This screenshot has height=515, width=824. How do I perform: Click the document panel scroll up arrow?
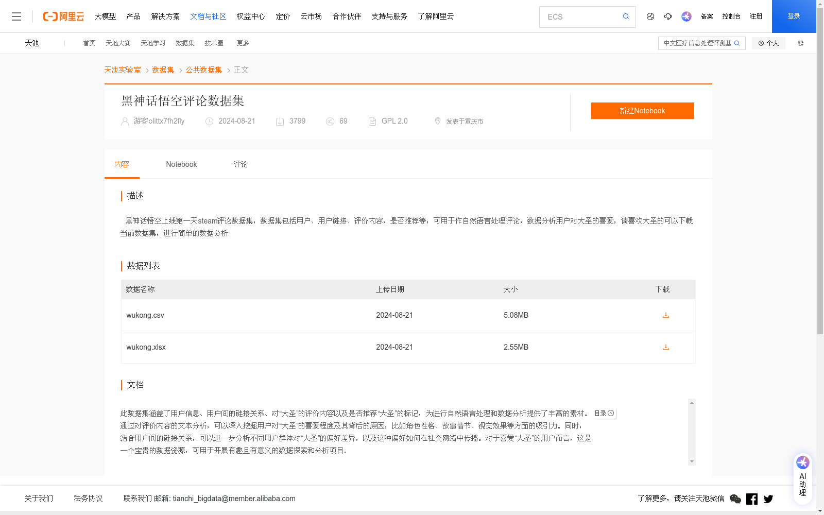point(692,402)
